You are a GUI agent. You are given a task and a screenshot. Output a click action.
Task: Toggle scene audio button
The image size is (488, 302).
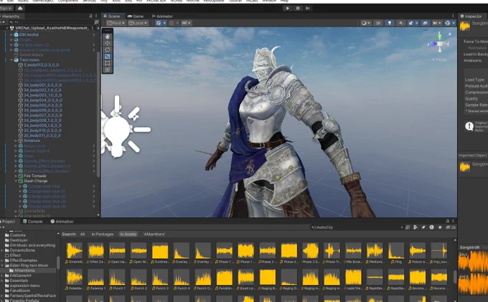[400, 23]
